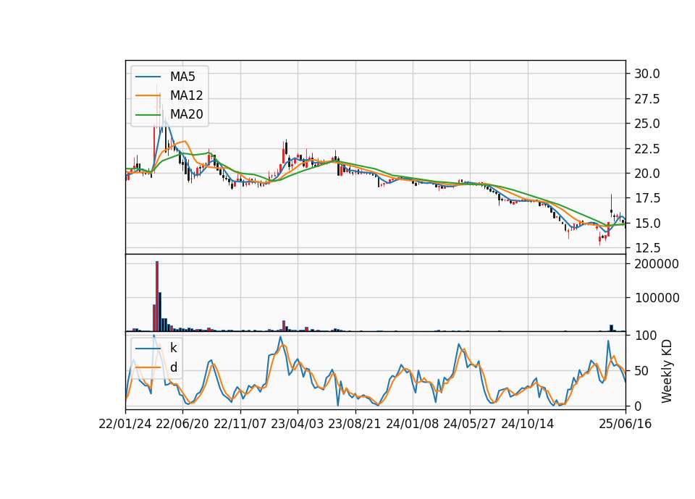The width and height of the screenshot is (695, 499).
Task: Click the 22/11/07 date label
Action: 240,424
